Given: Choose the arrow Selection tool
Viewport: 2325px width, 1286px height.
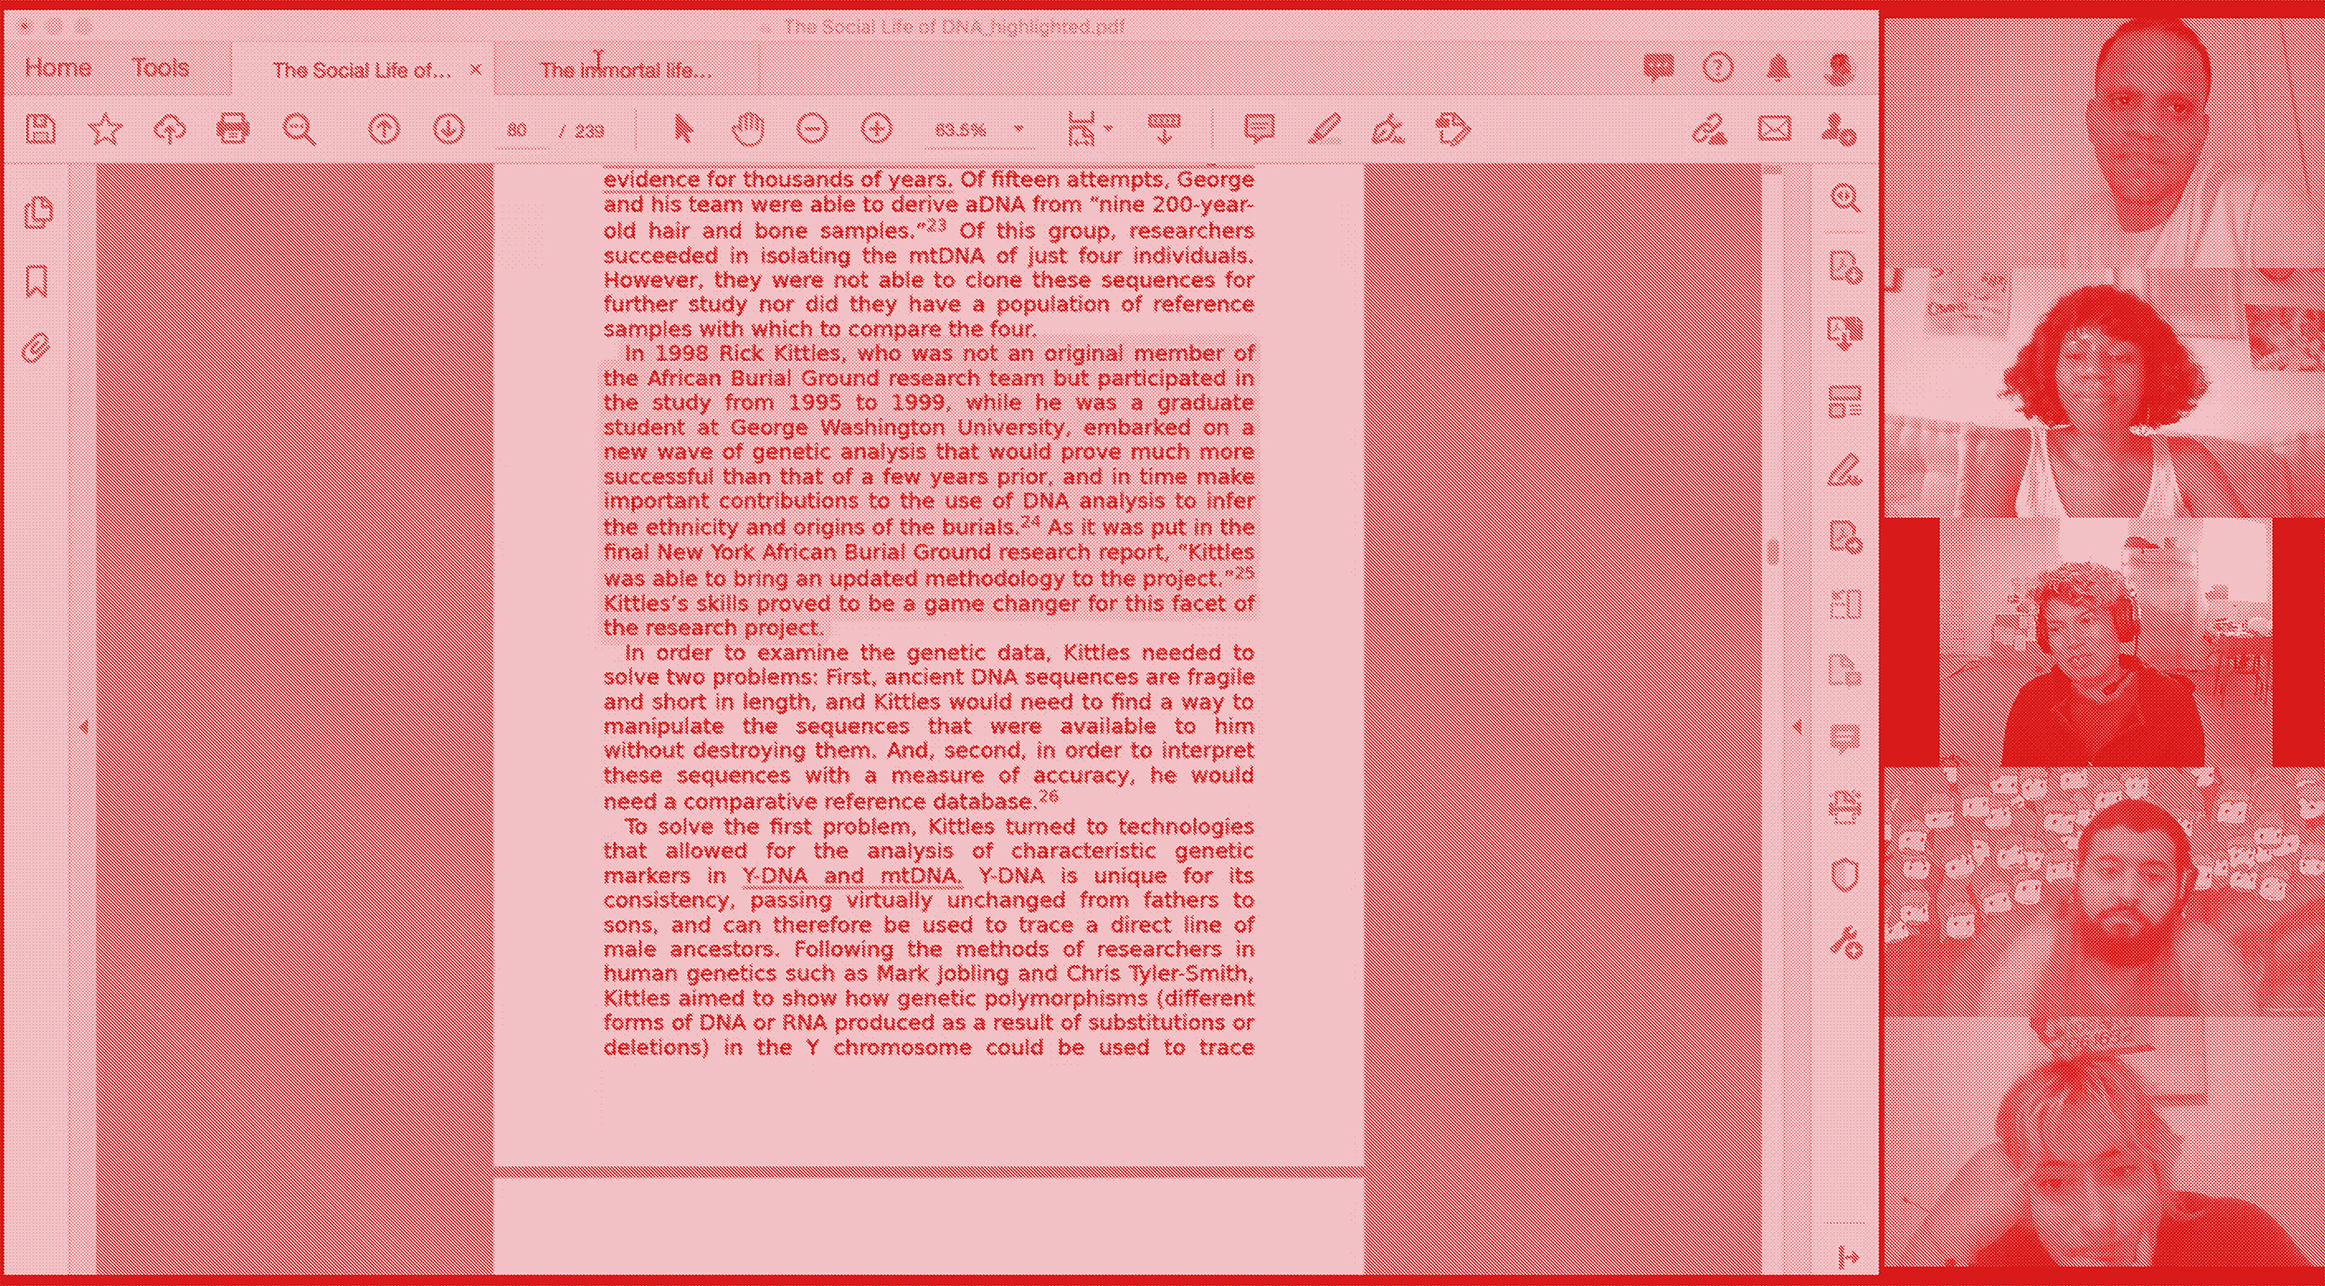Looking at the screenshot, I should pos(683,129).
